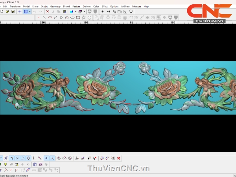Open the ArtDraw menu
This screenshot has width=236, height=177.
pyautogui.click(x=125, y=7)
